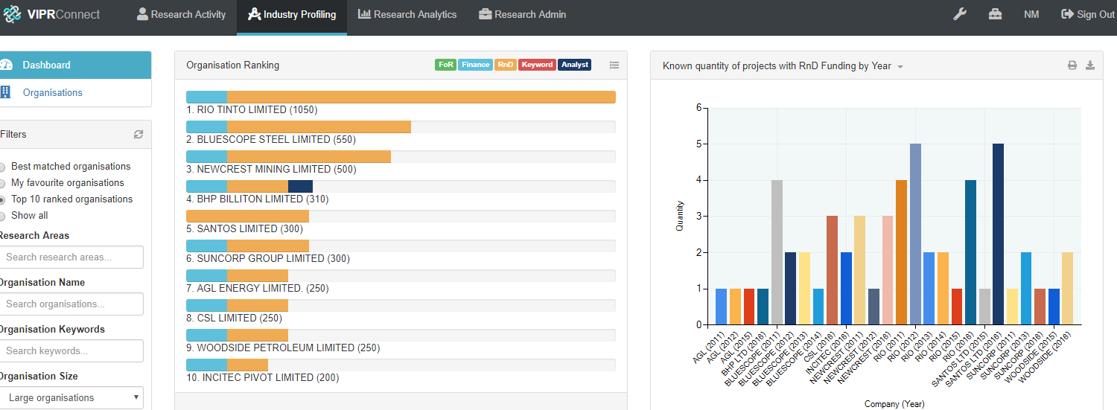Click AGL ENERGY LIMITED. (250) label
Screen dimensions: 1117x410
pos(257,289)
